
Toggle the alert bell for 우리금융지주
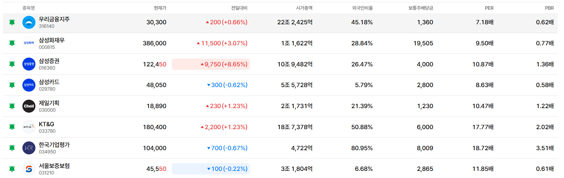tap(12, 22)
